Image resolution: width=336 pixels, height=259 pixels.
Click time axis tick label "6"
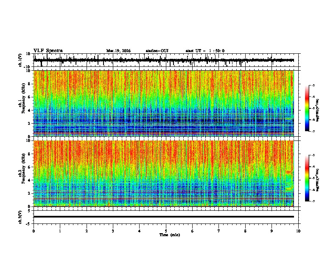[193, 231]
